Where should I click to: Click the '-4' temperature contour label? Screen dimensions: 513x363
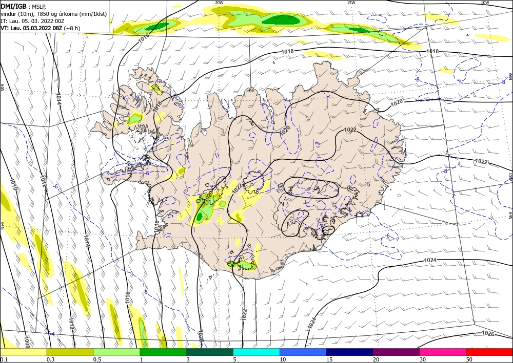click(x=53, y=334)
